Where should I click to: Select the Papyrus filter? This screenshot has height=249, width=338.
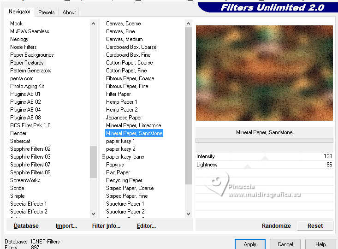115,165
